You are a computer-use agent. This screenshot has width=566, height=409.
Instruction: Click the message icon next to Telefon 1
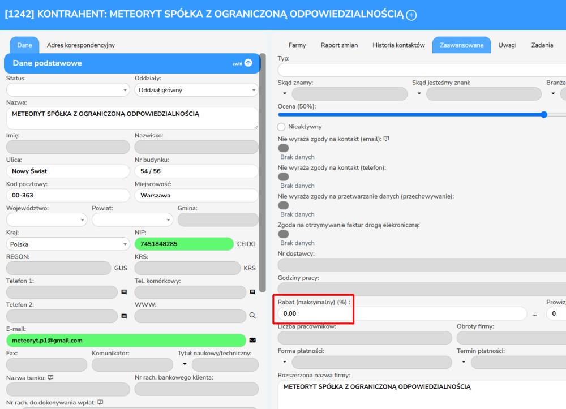point(124,292)
